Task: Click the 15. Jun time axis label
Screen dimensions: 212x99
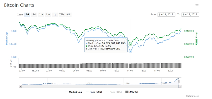Action: 35,71
